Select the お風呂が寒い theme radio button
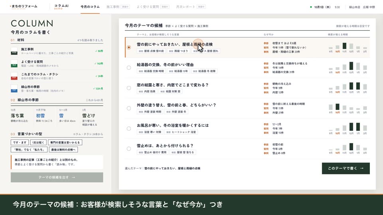 129,129
